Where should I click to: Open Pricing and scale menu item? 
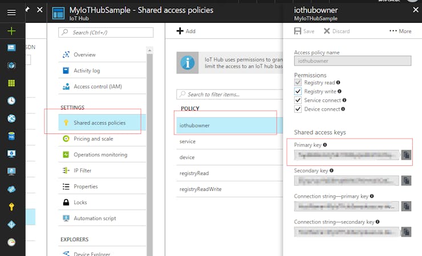[x=102, y=139]
